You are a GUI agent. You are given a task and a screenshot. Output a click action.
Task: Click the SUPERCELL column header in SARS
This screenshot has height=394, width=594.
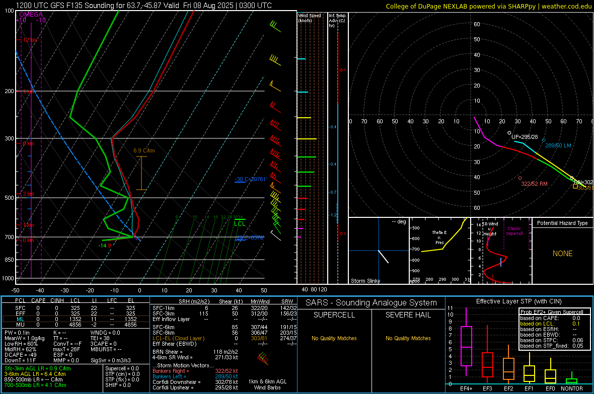click(x=334, y=315)
